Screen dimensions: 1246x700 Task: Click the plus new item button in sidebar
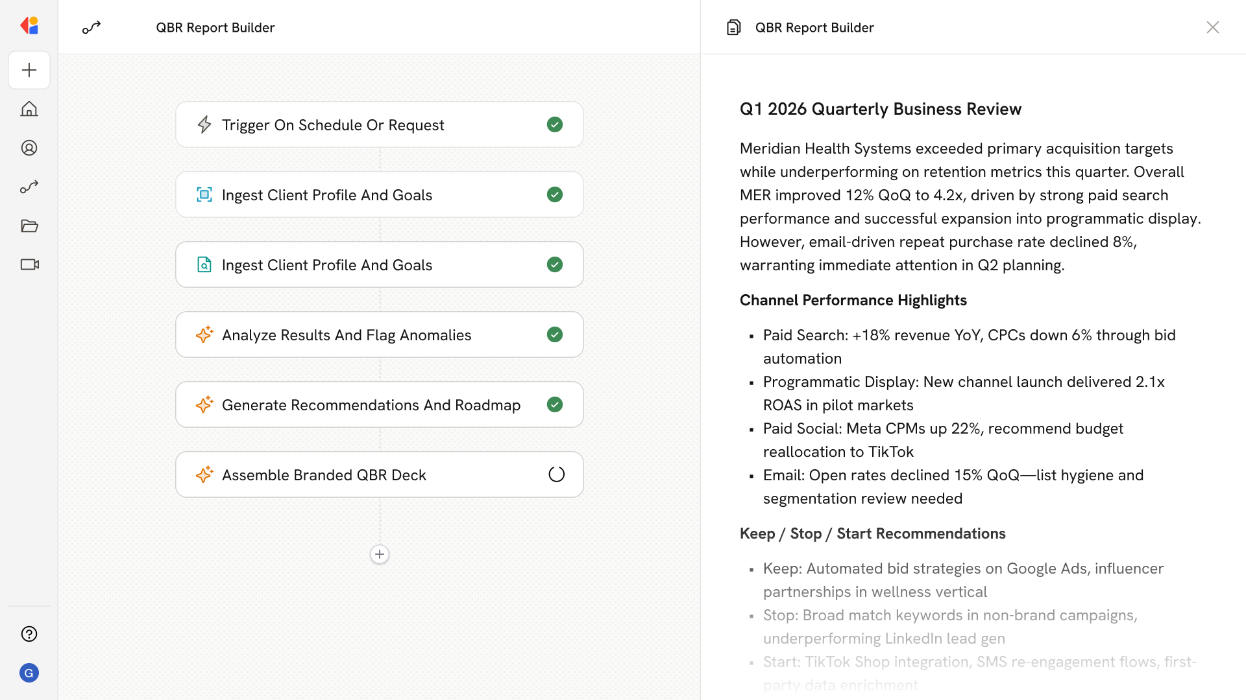29,70
